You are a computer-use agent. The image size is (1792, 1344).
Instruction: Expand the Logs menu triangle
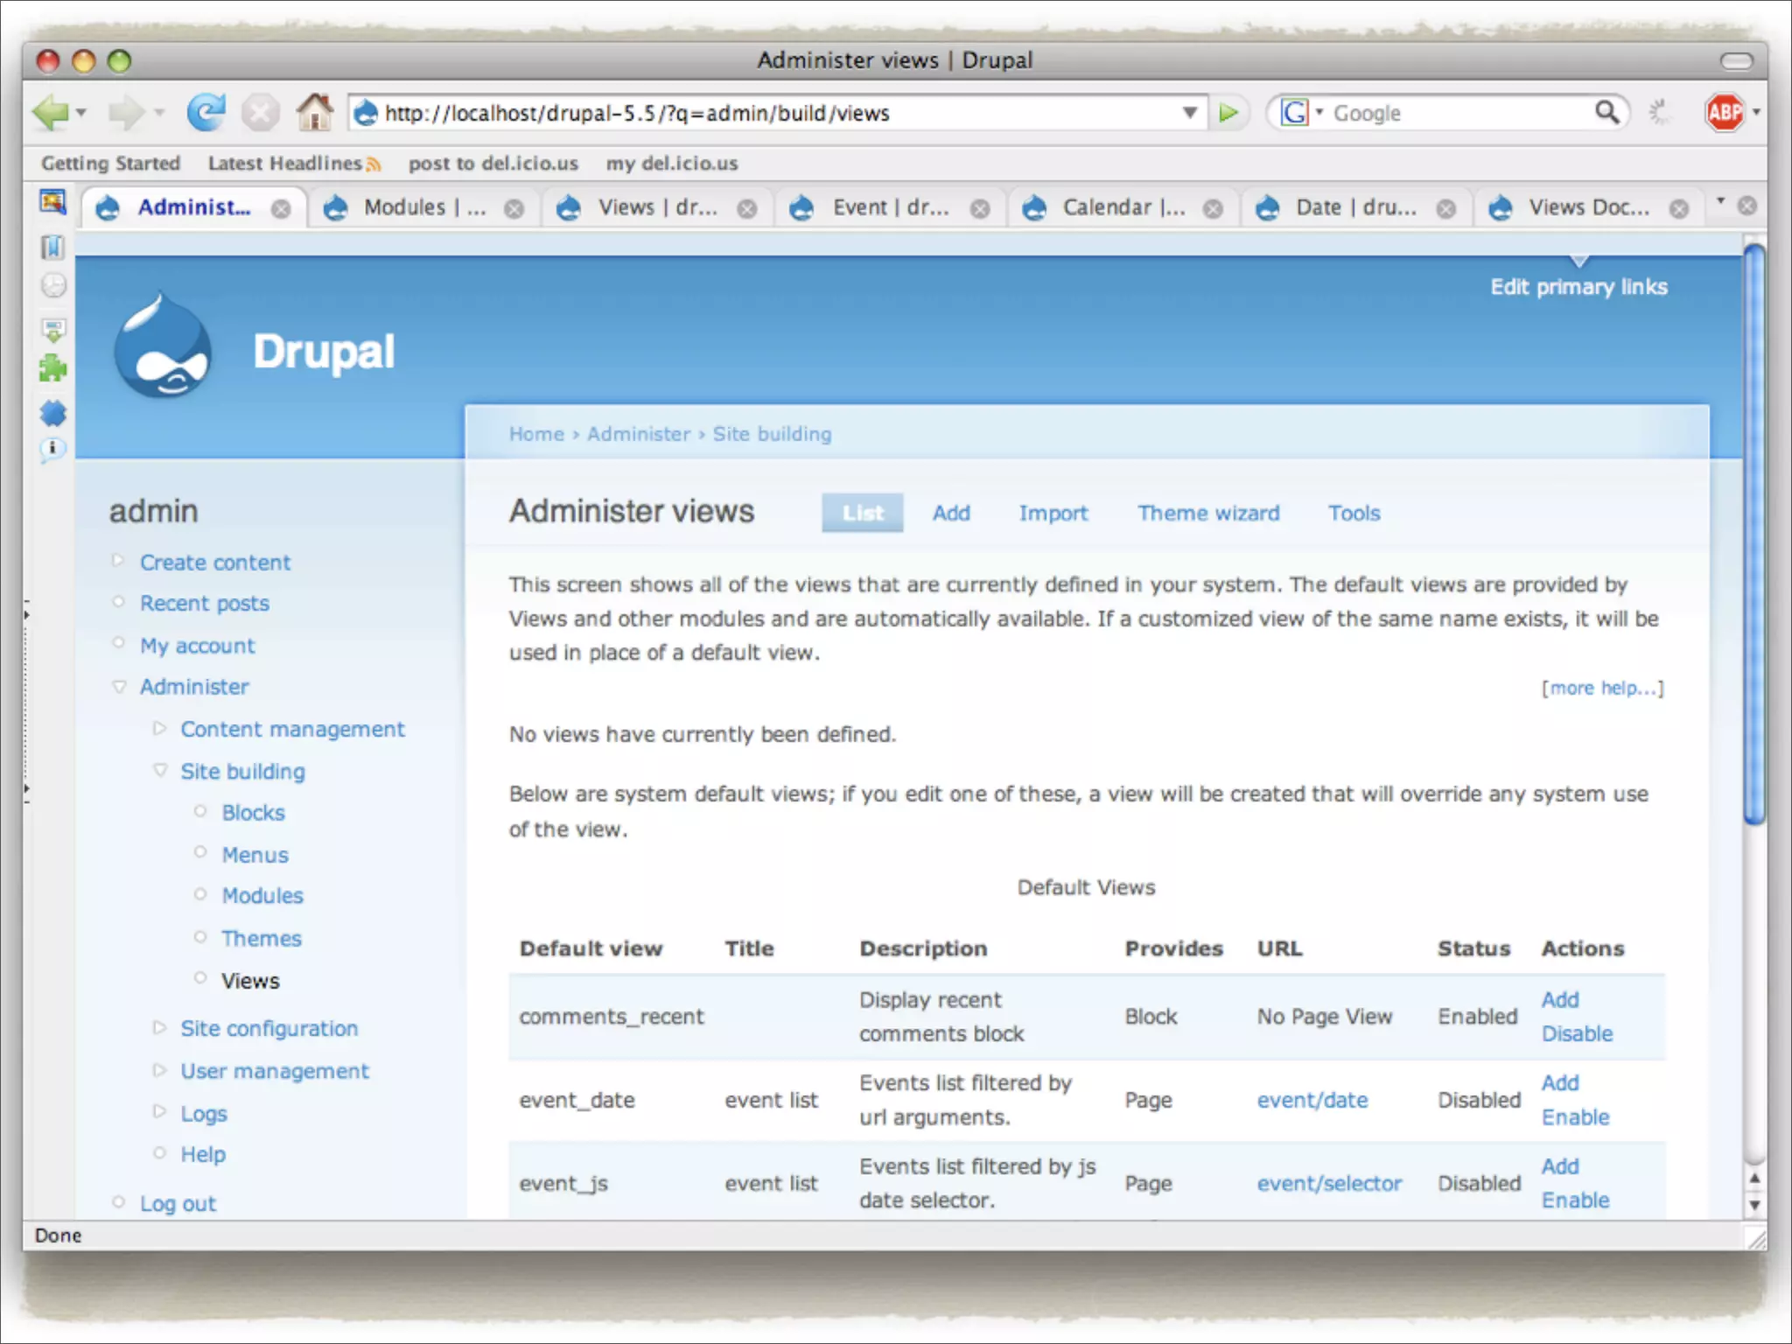click(x=159, y=1111)
